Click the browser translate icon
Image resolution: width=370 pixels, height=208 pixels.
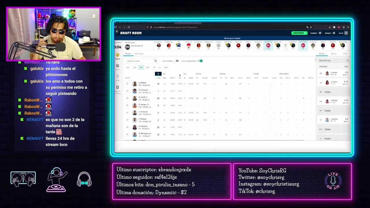pyautogui.click(x=307, y=27)
